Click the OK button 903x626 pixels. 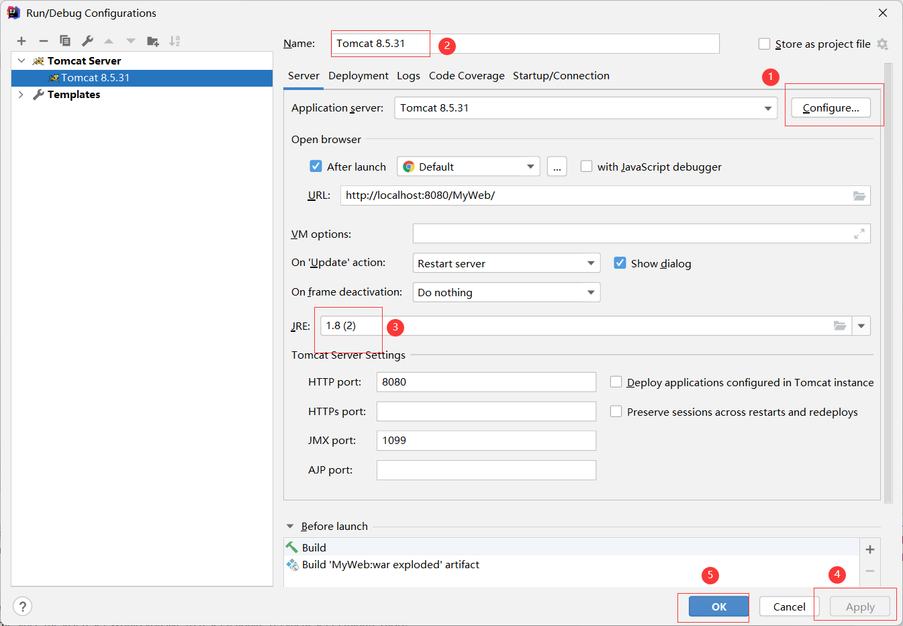pyautogui.click(x=719, y=607)
